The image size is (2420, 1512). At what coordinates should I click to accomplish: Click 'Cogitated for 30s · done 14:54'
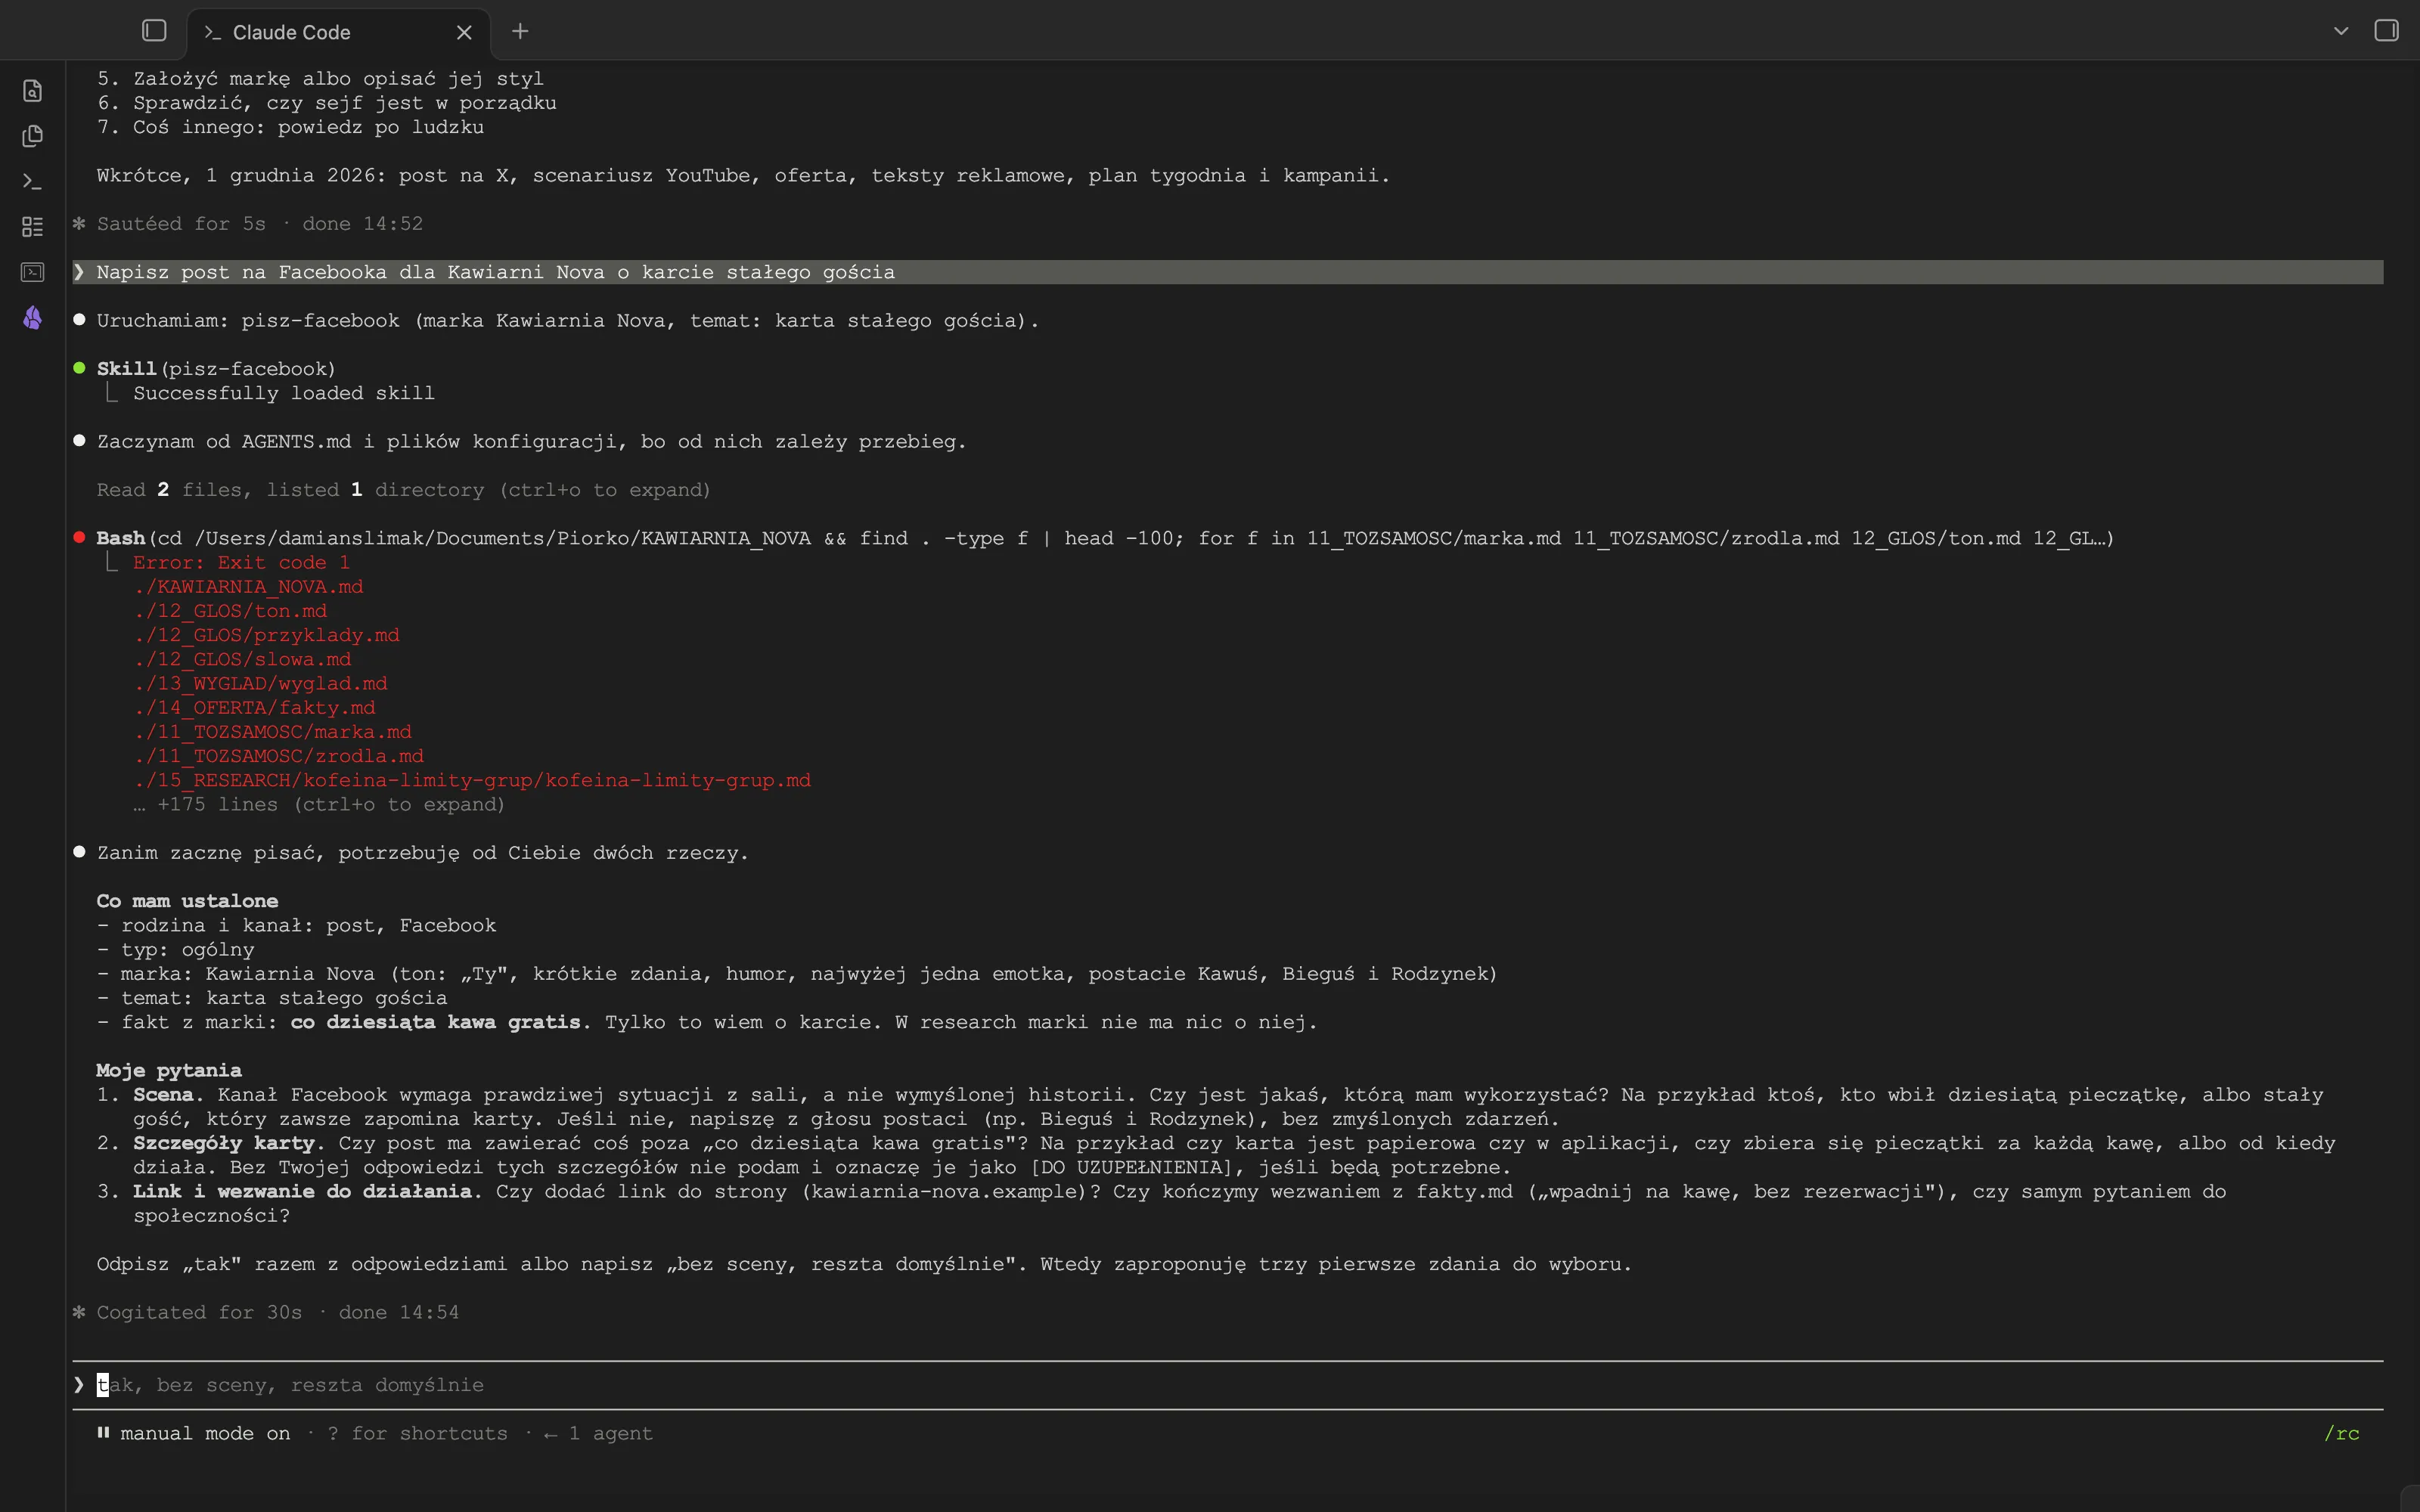click(x=278, y=1312)
